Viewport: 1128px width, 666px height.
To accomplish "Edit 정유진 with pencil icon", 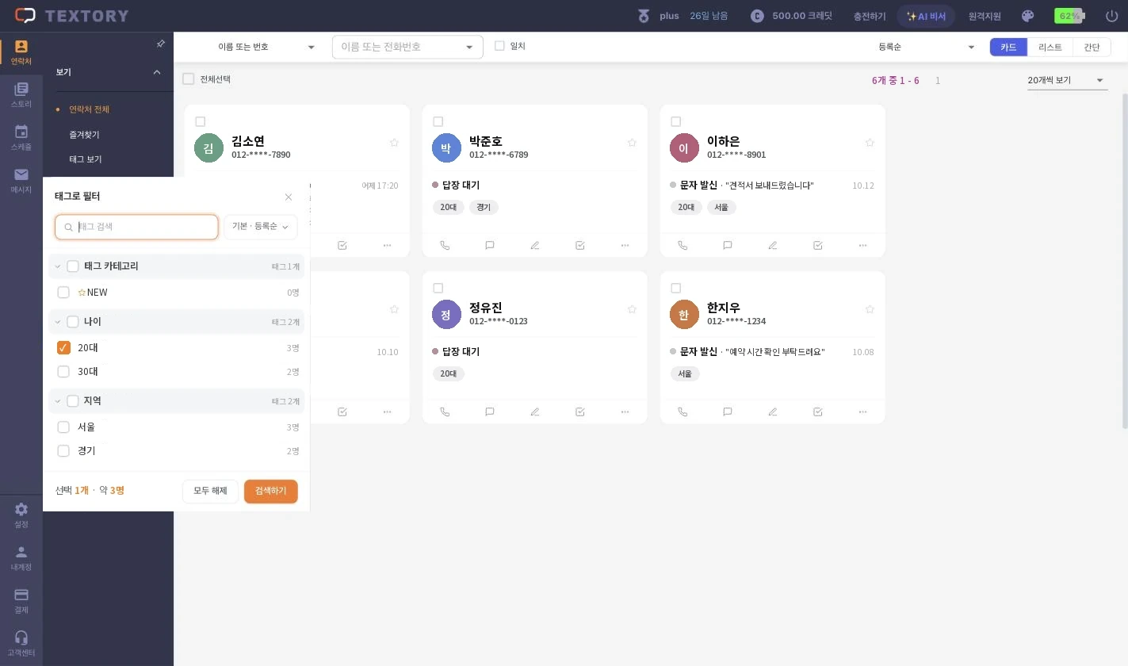I will [535, 411].
